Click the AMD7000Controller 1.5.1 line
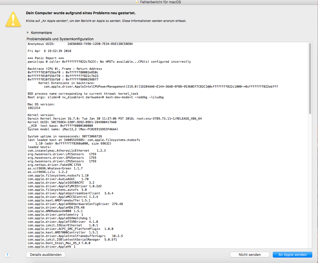Screen dimensions: 318x263 pyautogui.click(x=63, y=232)
